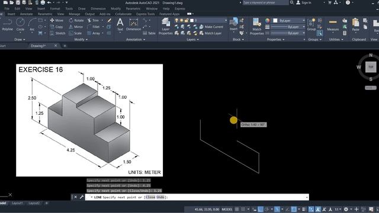Expand the Annotation panel
Screen dimensions: 379x213
(x=136, y=40)
